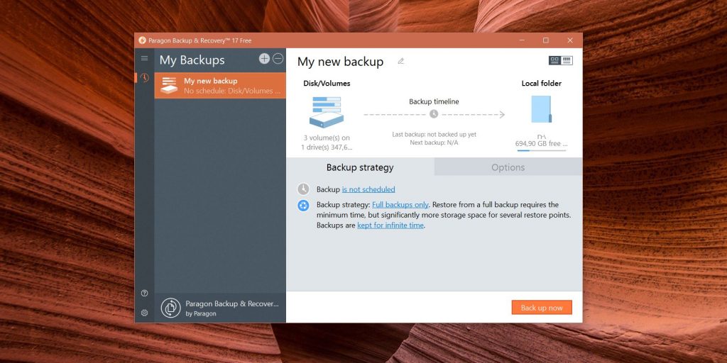Open settings with the gear icon
Screen dimensions: 727x363
[x=144, y=312]
